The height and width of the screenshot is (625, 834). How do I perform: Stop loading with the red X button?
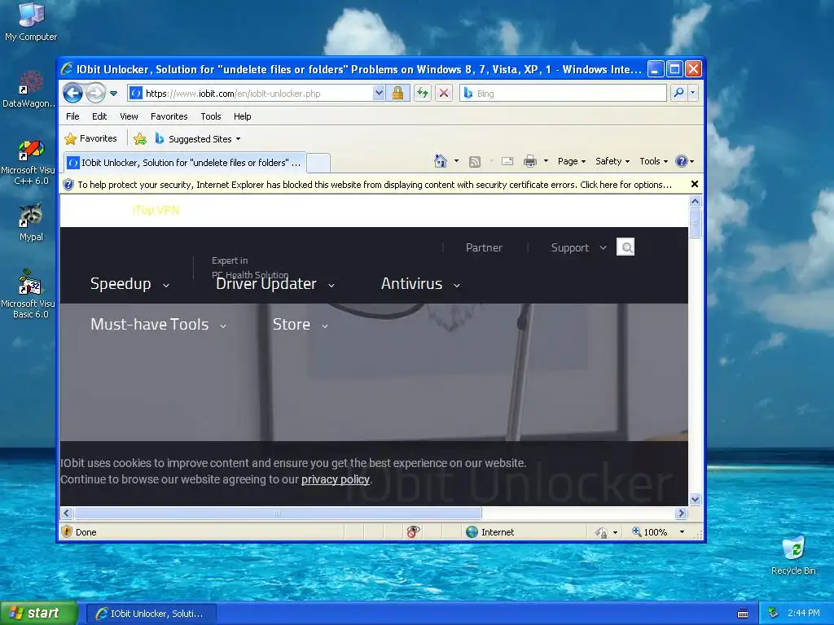pyautogui.click(x=444, y=93)
